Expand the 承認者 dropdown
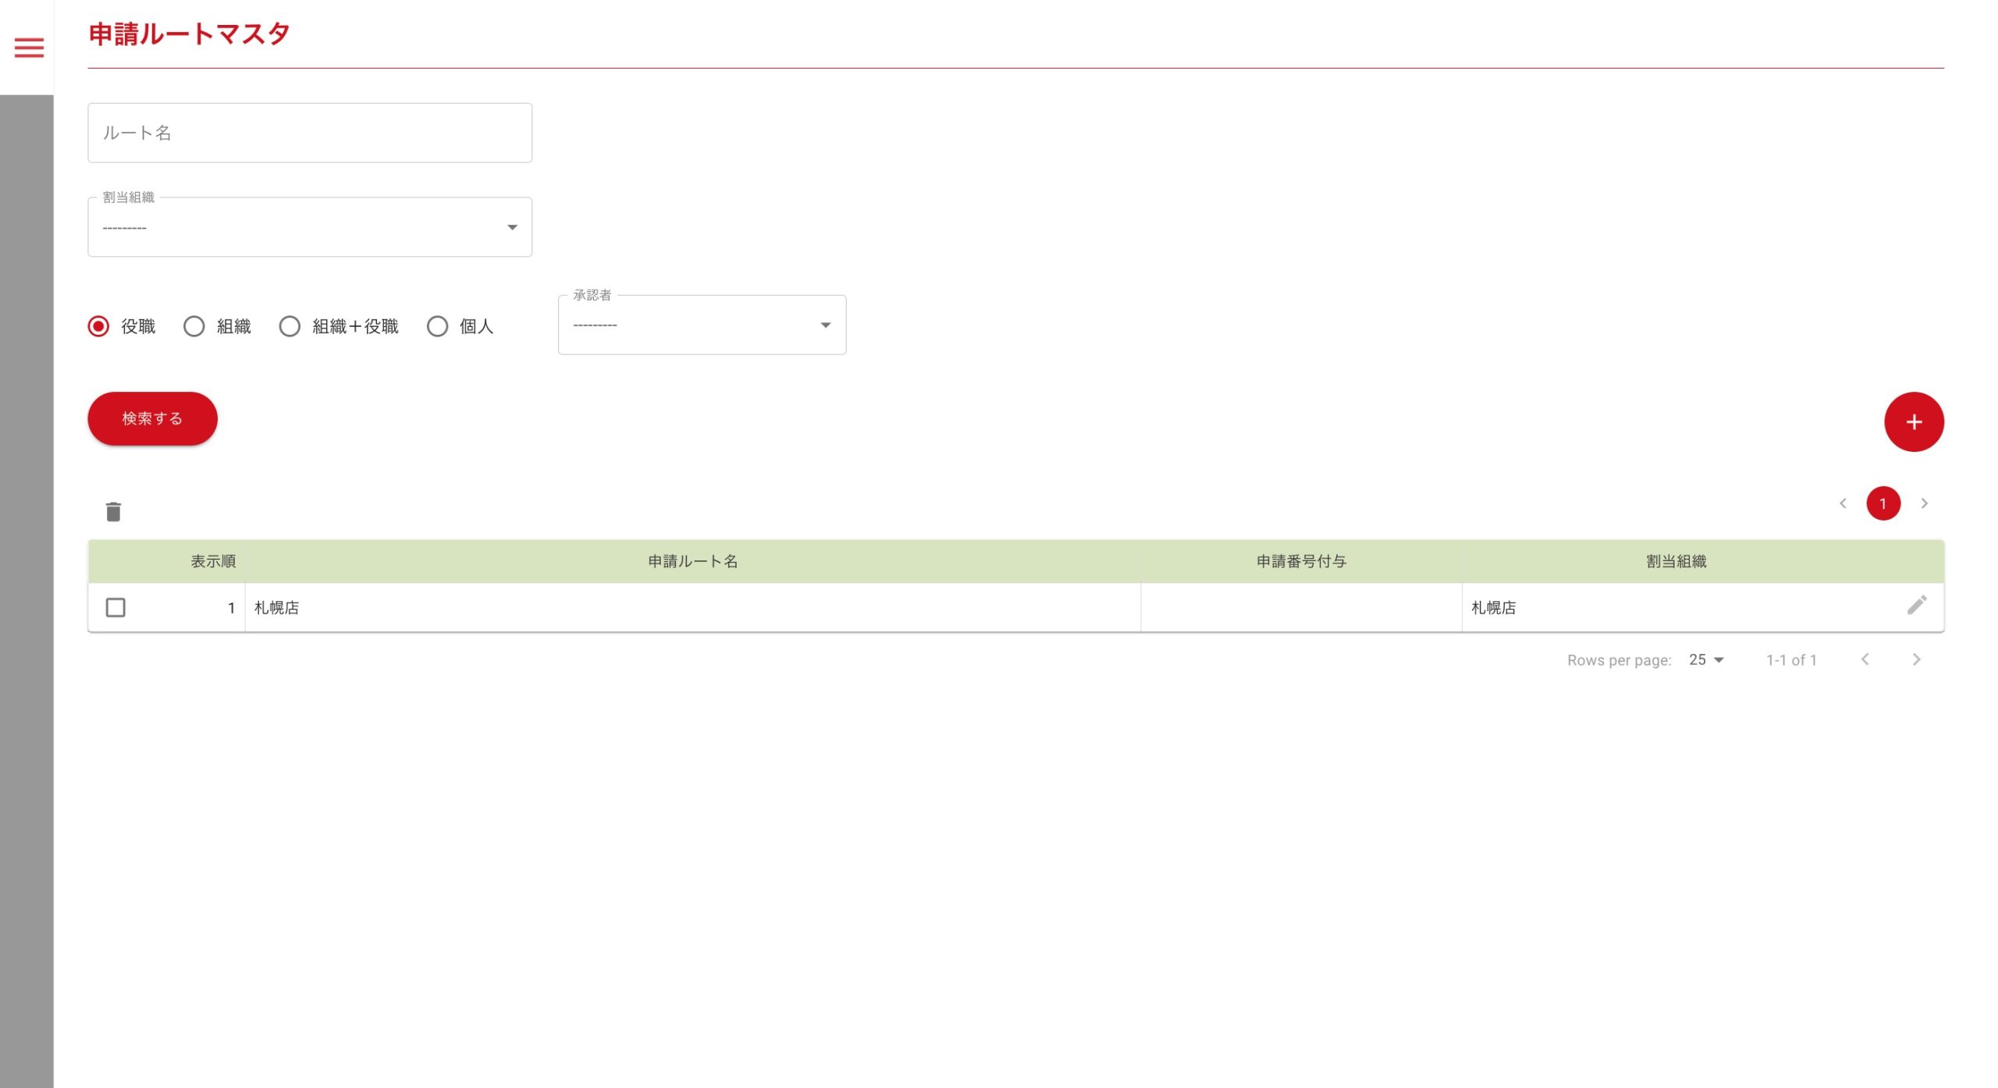Viewport: 1998px width, 1088px height. (x=701, y=325)
